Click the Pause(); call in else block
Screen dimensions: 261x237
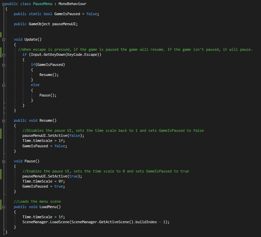coord(48,95)
